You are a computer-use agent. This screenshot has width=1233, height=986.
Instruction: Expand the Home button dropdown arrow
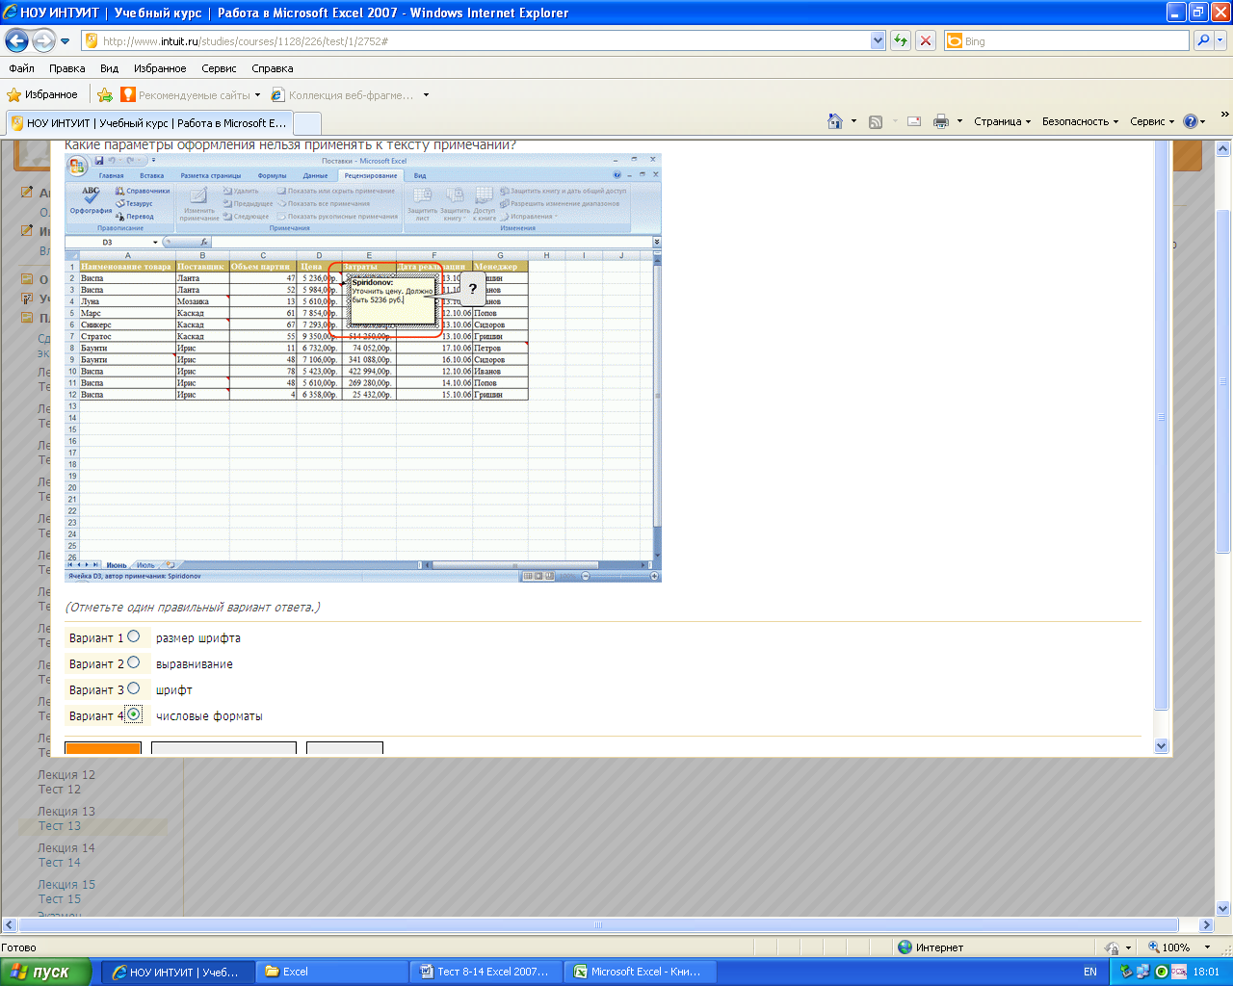pos(853,121)
